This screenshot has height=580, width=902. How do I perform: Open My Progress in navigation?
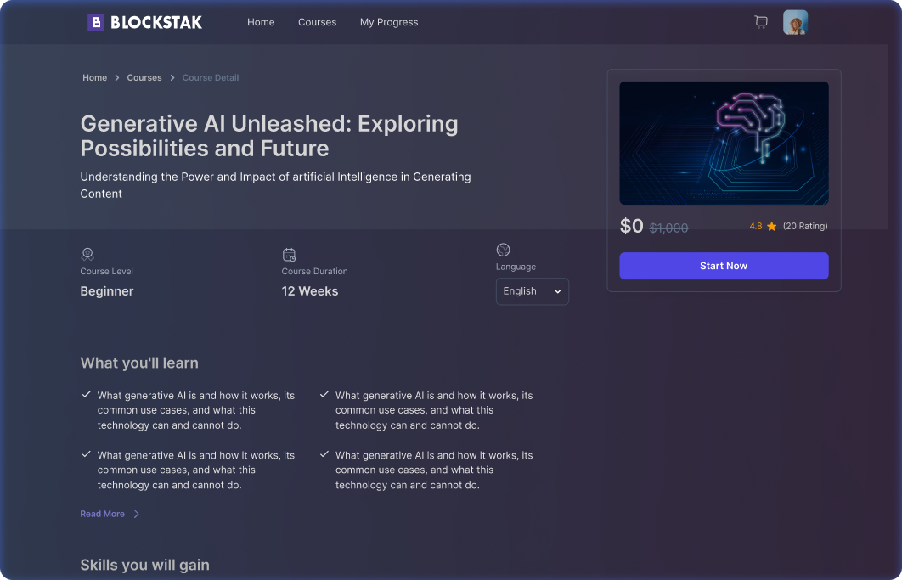coord(389,22)
